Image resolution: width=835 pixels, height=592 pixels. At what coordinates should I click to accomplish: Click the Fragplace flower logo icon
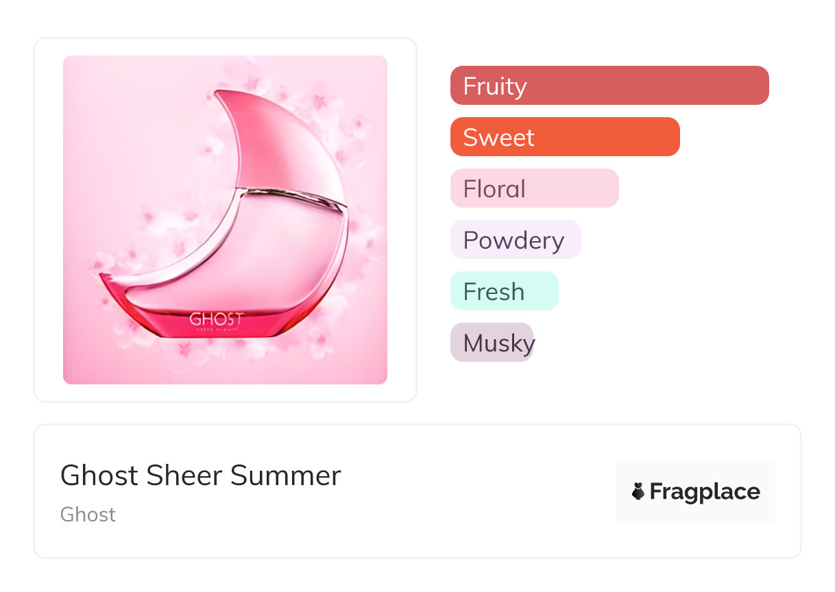tap(638, 491)
